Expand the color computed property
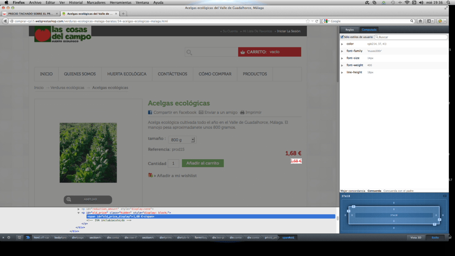This screenshot has width=455, height=256. (342, 44)
